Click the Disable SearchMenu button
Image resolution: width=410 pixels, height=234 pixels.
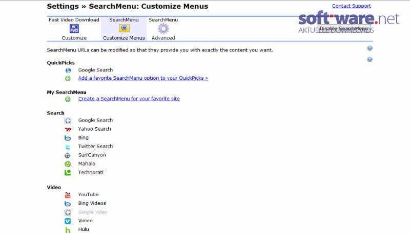tap(344, 29)
